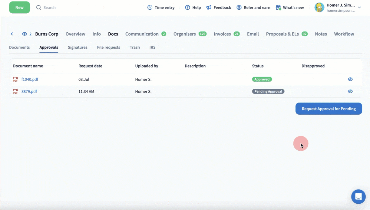This screenshot has height=210, width=370.
Task: Click the PDF icon beside 8879.pdf
Action: click(15, 91)
